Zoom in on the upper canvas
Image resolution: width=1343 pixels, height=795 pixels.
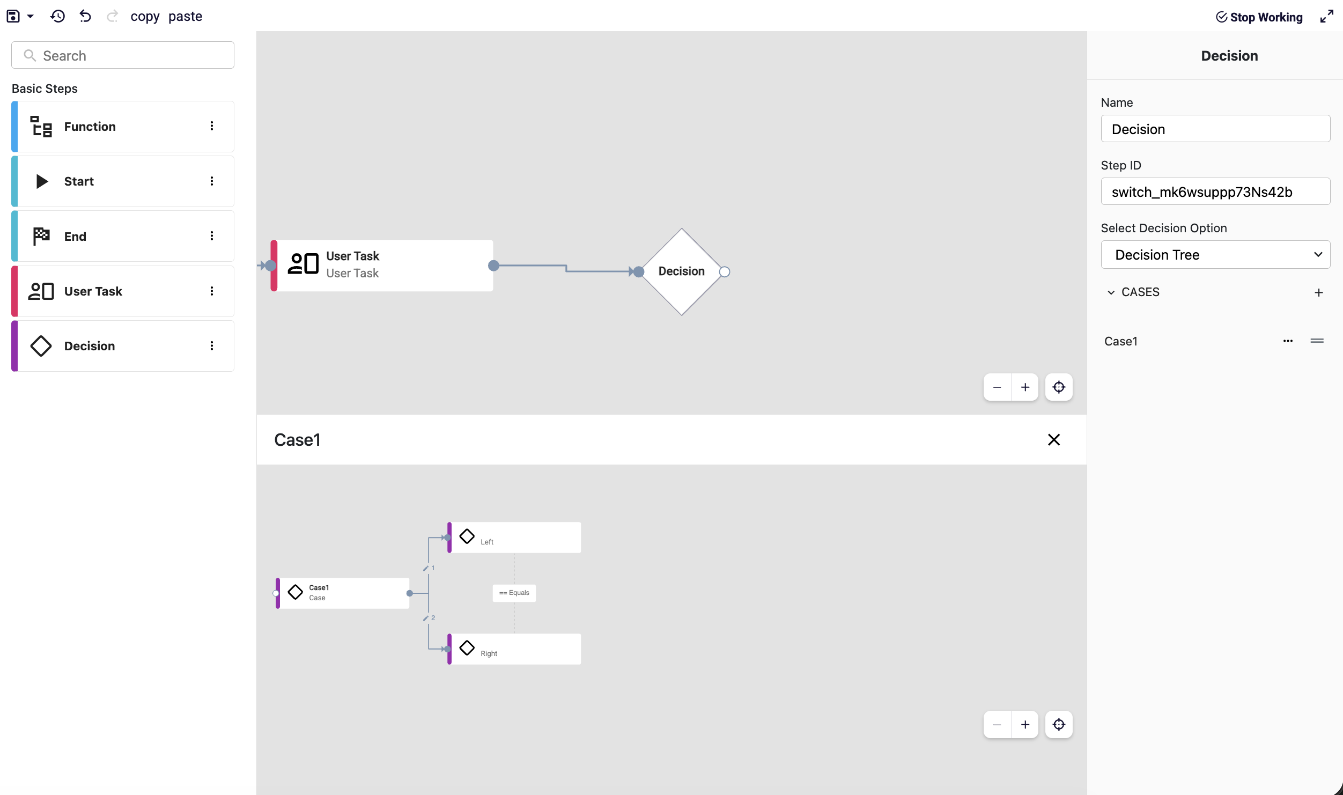[1025, 387]
